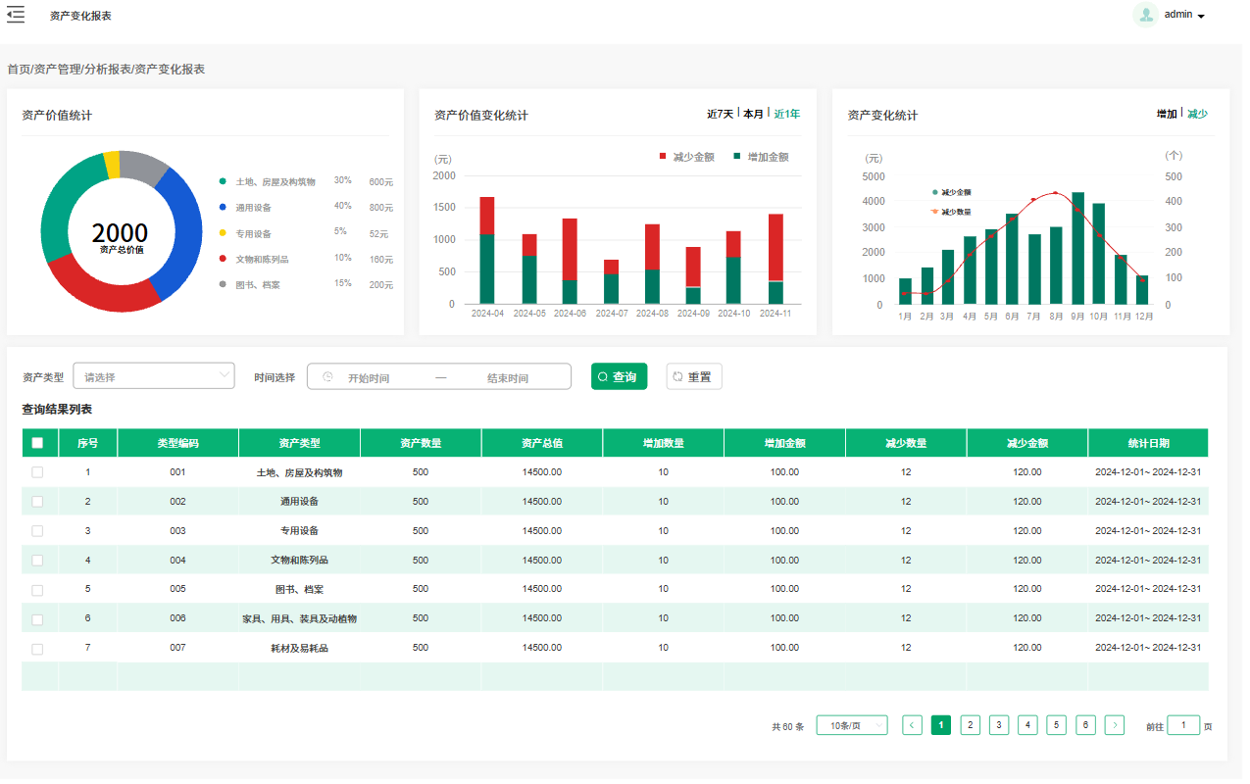Collapse the sidebar menu hamburger icon
The height and width of the screenshot is (784, 1250).
(16, 15)
